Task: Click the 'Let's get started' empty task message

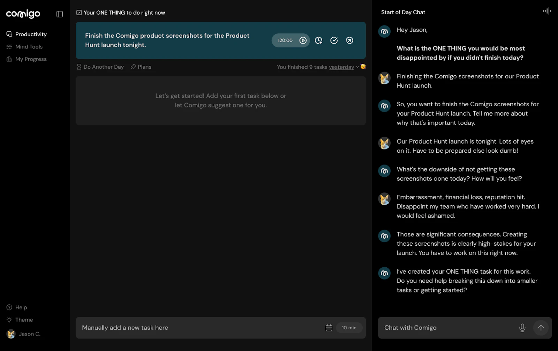Action: click(x=221, y=100)
